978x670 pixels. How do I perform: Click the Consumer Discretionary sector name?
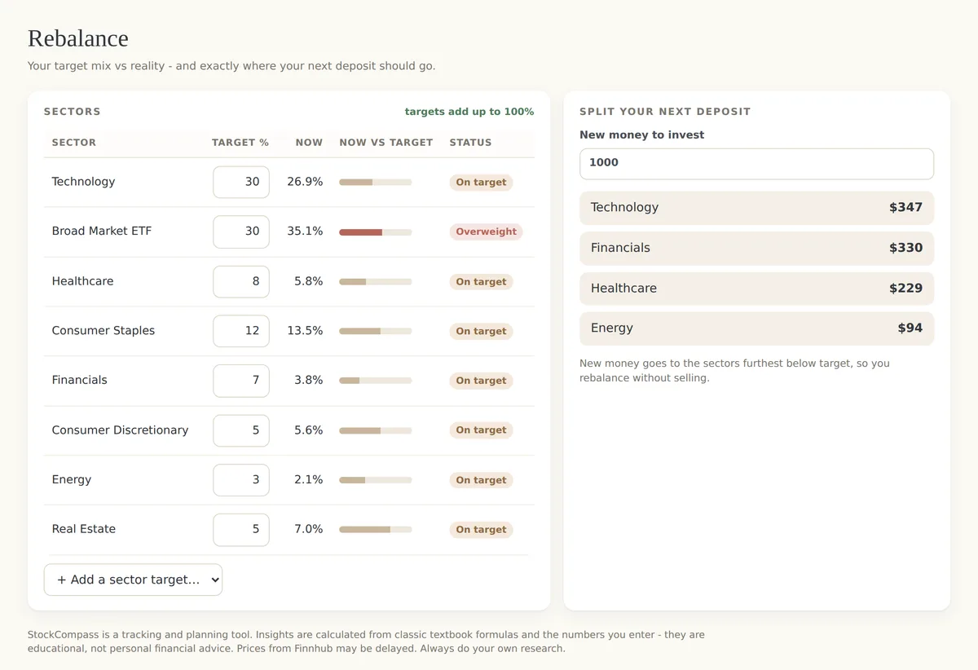(120, 430)
